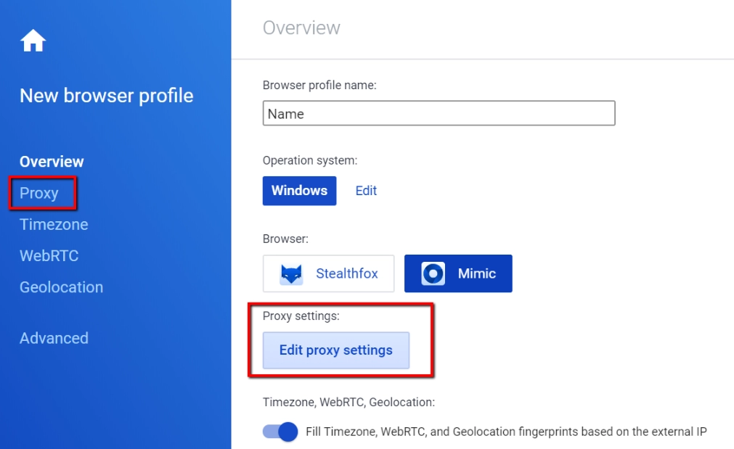Toggle fill fingerprints based on external IP

(280, 432)
